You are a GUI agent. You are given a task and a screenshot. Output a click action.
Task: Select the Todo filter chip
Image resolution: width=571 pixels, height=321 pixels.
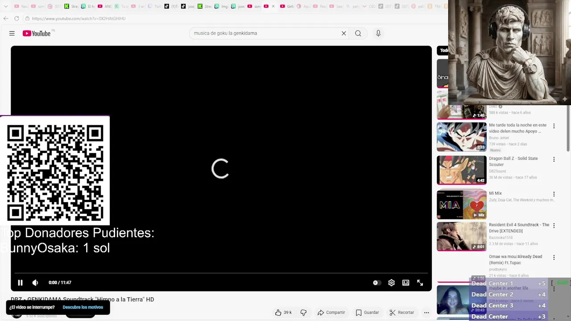(443, 50)
